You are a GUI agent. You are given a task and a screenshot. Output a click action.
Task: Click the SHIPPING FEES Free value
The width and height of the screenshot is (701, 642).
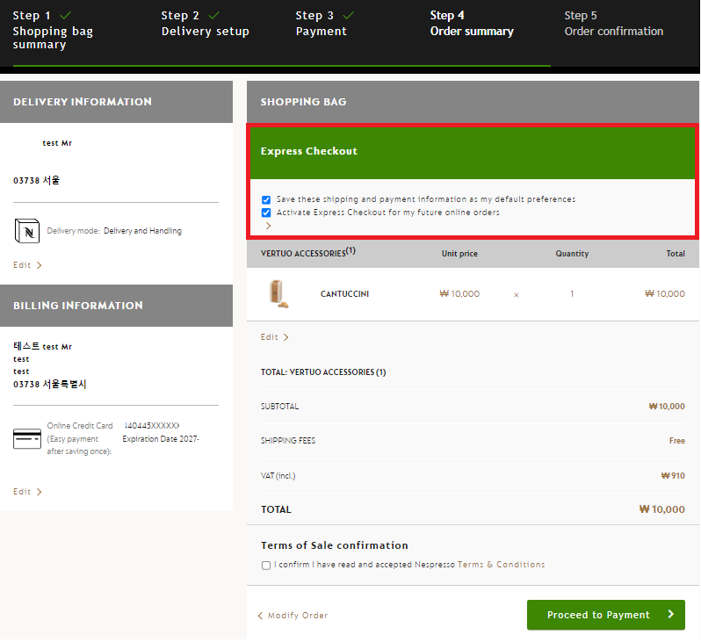coord(677,441)
